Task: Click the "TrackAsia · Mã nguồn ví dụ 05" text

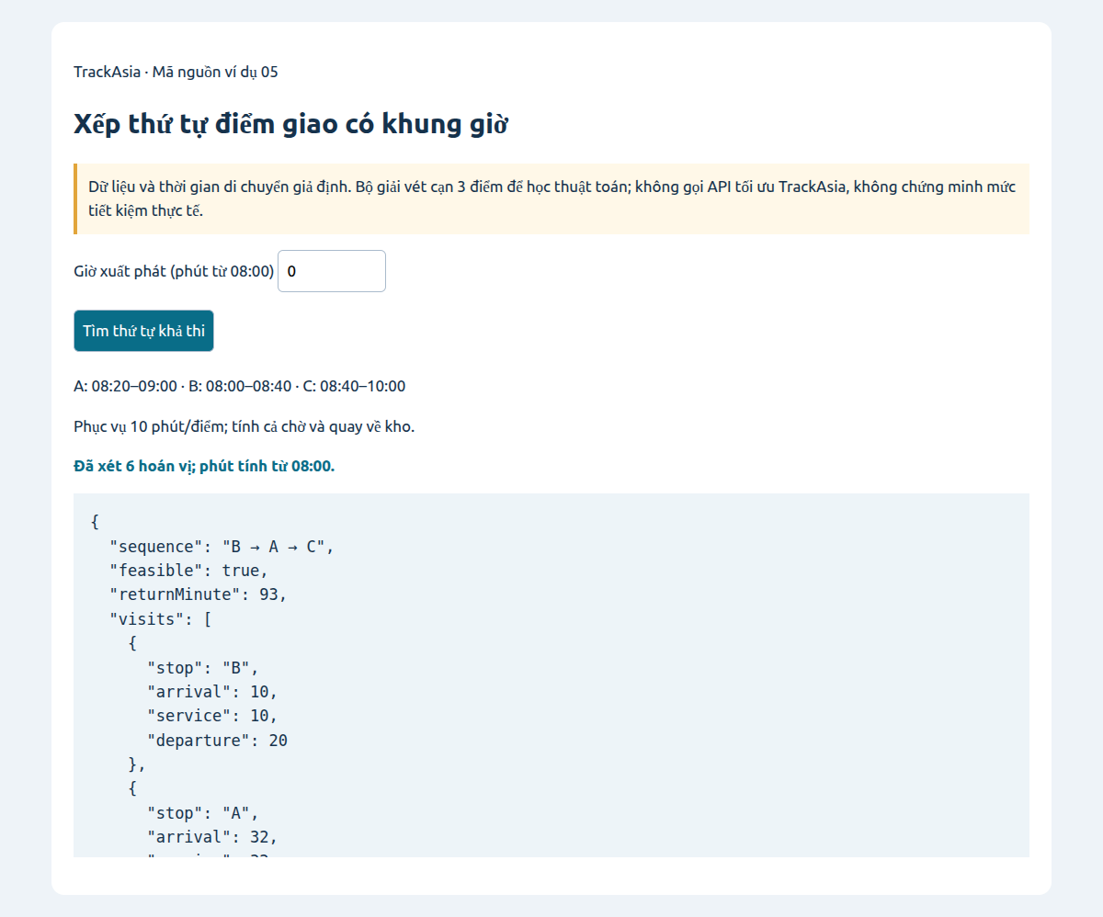Action: click(176, 72)
